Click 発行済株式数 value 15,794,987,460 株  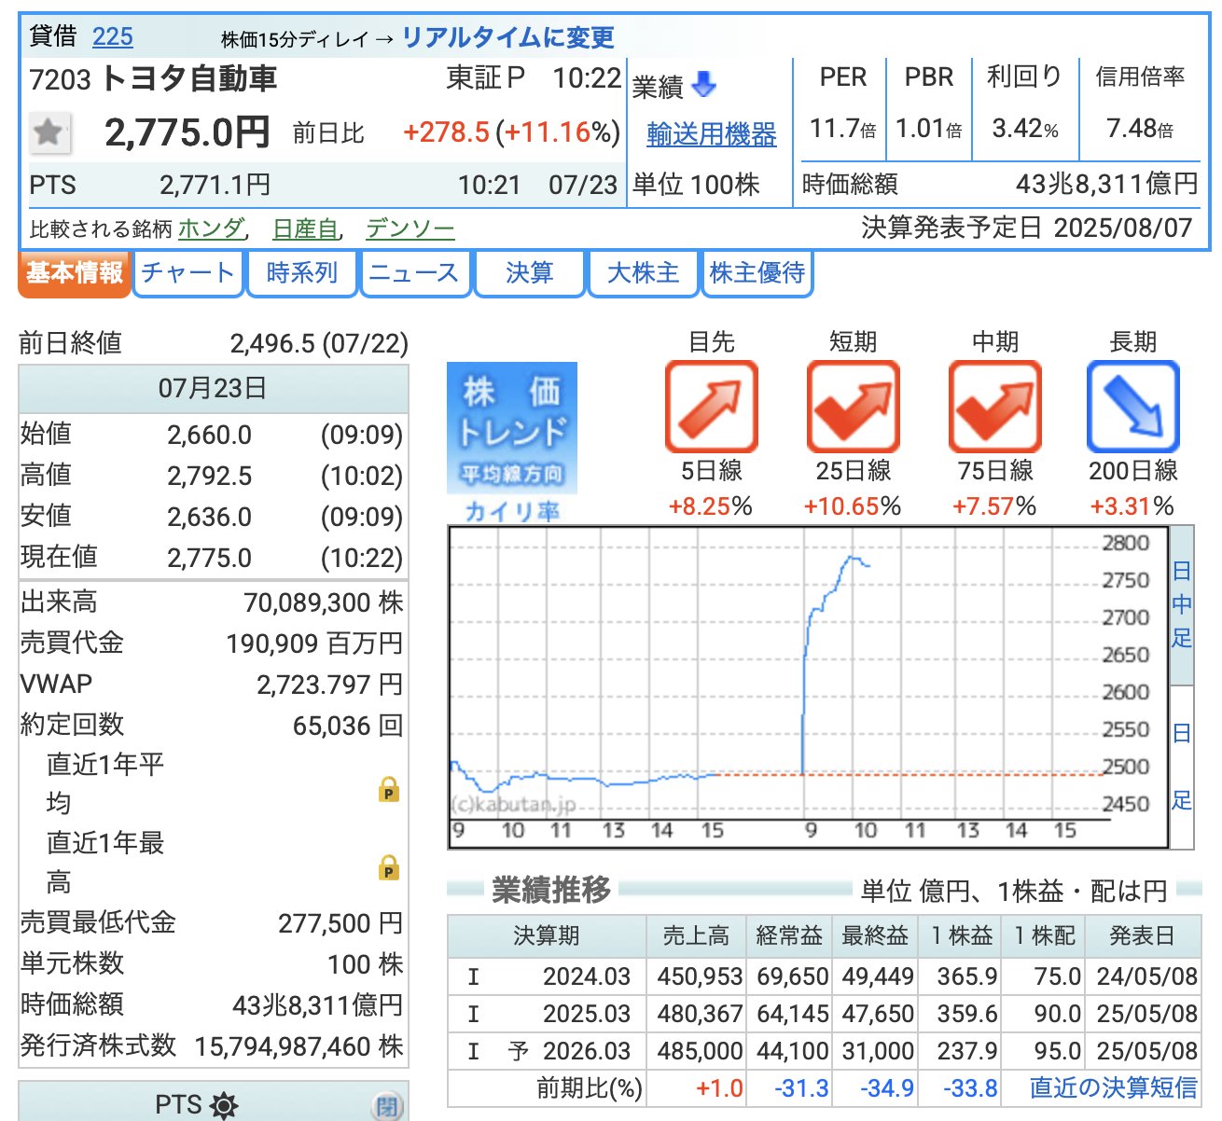pos(299,1046)
